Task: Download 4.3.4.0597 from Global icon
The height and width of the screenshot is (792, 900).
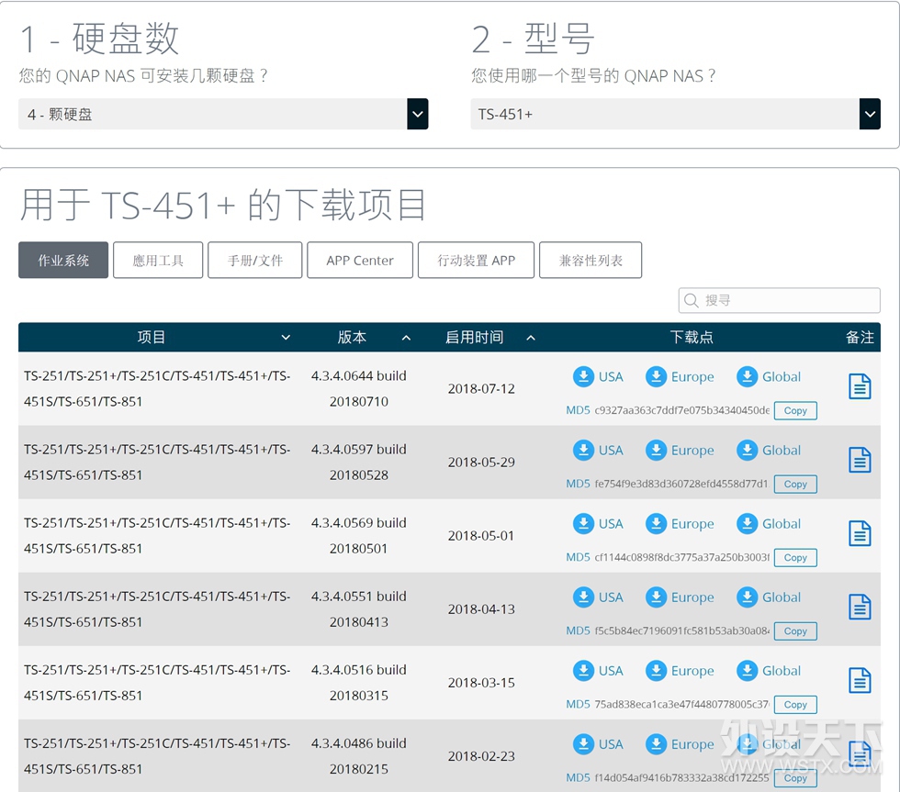Action: 747,451
